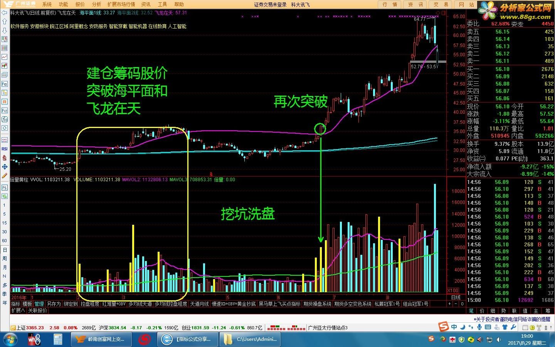Click the back arrow icon in left sidebar
This screenshot has width=555, height=347.
click(5, 13)
